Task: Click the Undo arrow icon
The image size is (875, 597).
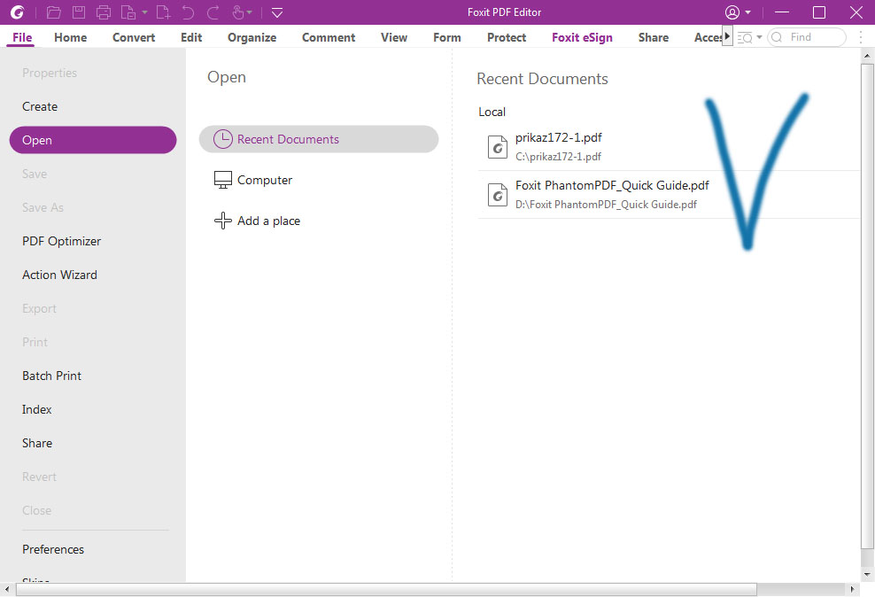Action: pos(188,12)
